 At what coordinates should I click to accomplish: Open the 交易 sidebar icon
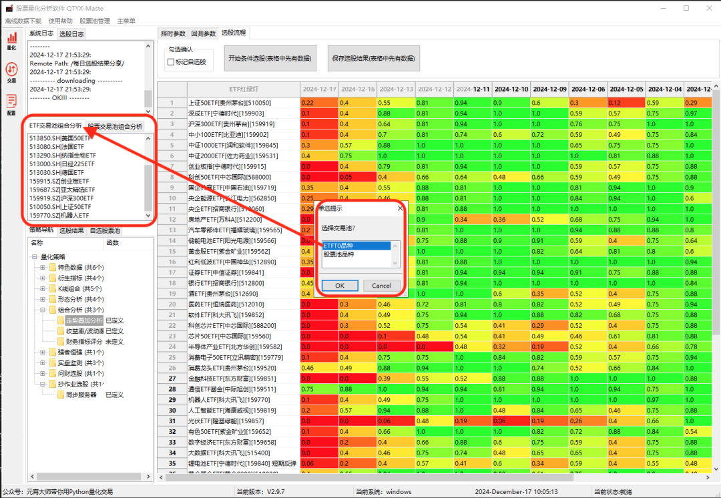pyautogui.click(x=11, y=73)
